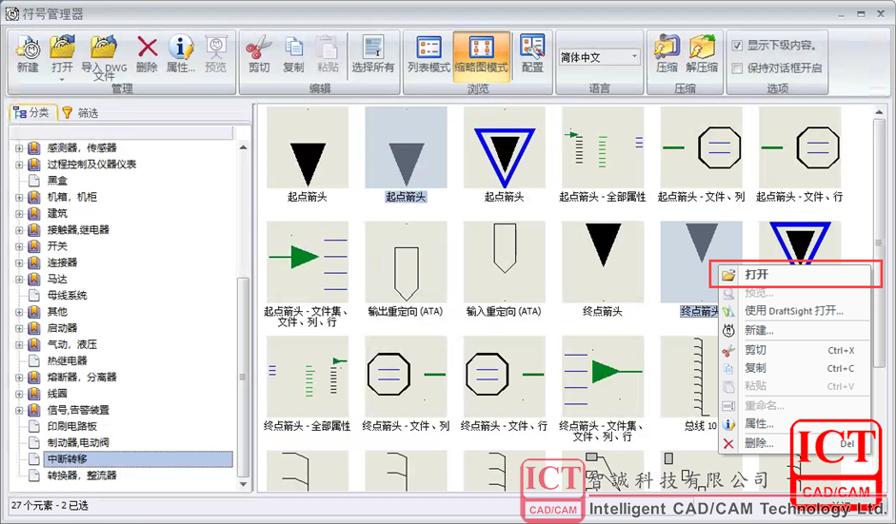Expand the 信号,告警装置 node
The height and width of the screenshot is (524, 896).
click(19, 411)
